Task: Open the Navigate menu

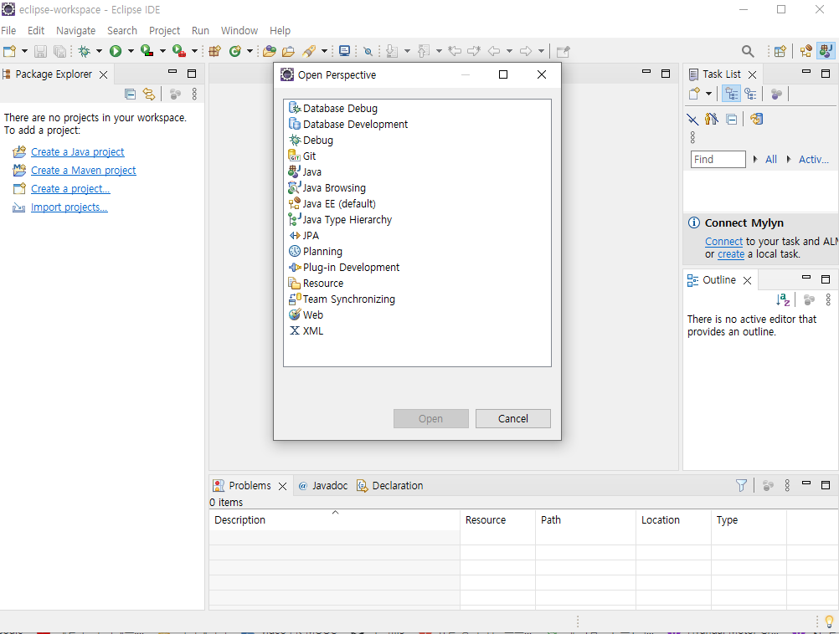Action: [x=76, y=30]
